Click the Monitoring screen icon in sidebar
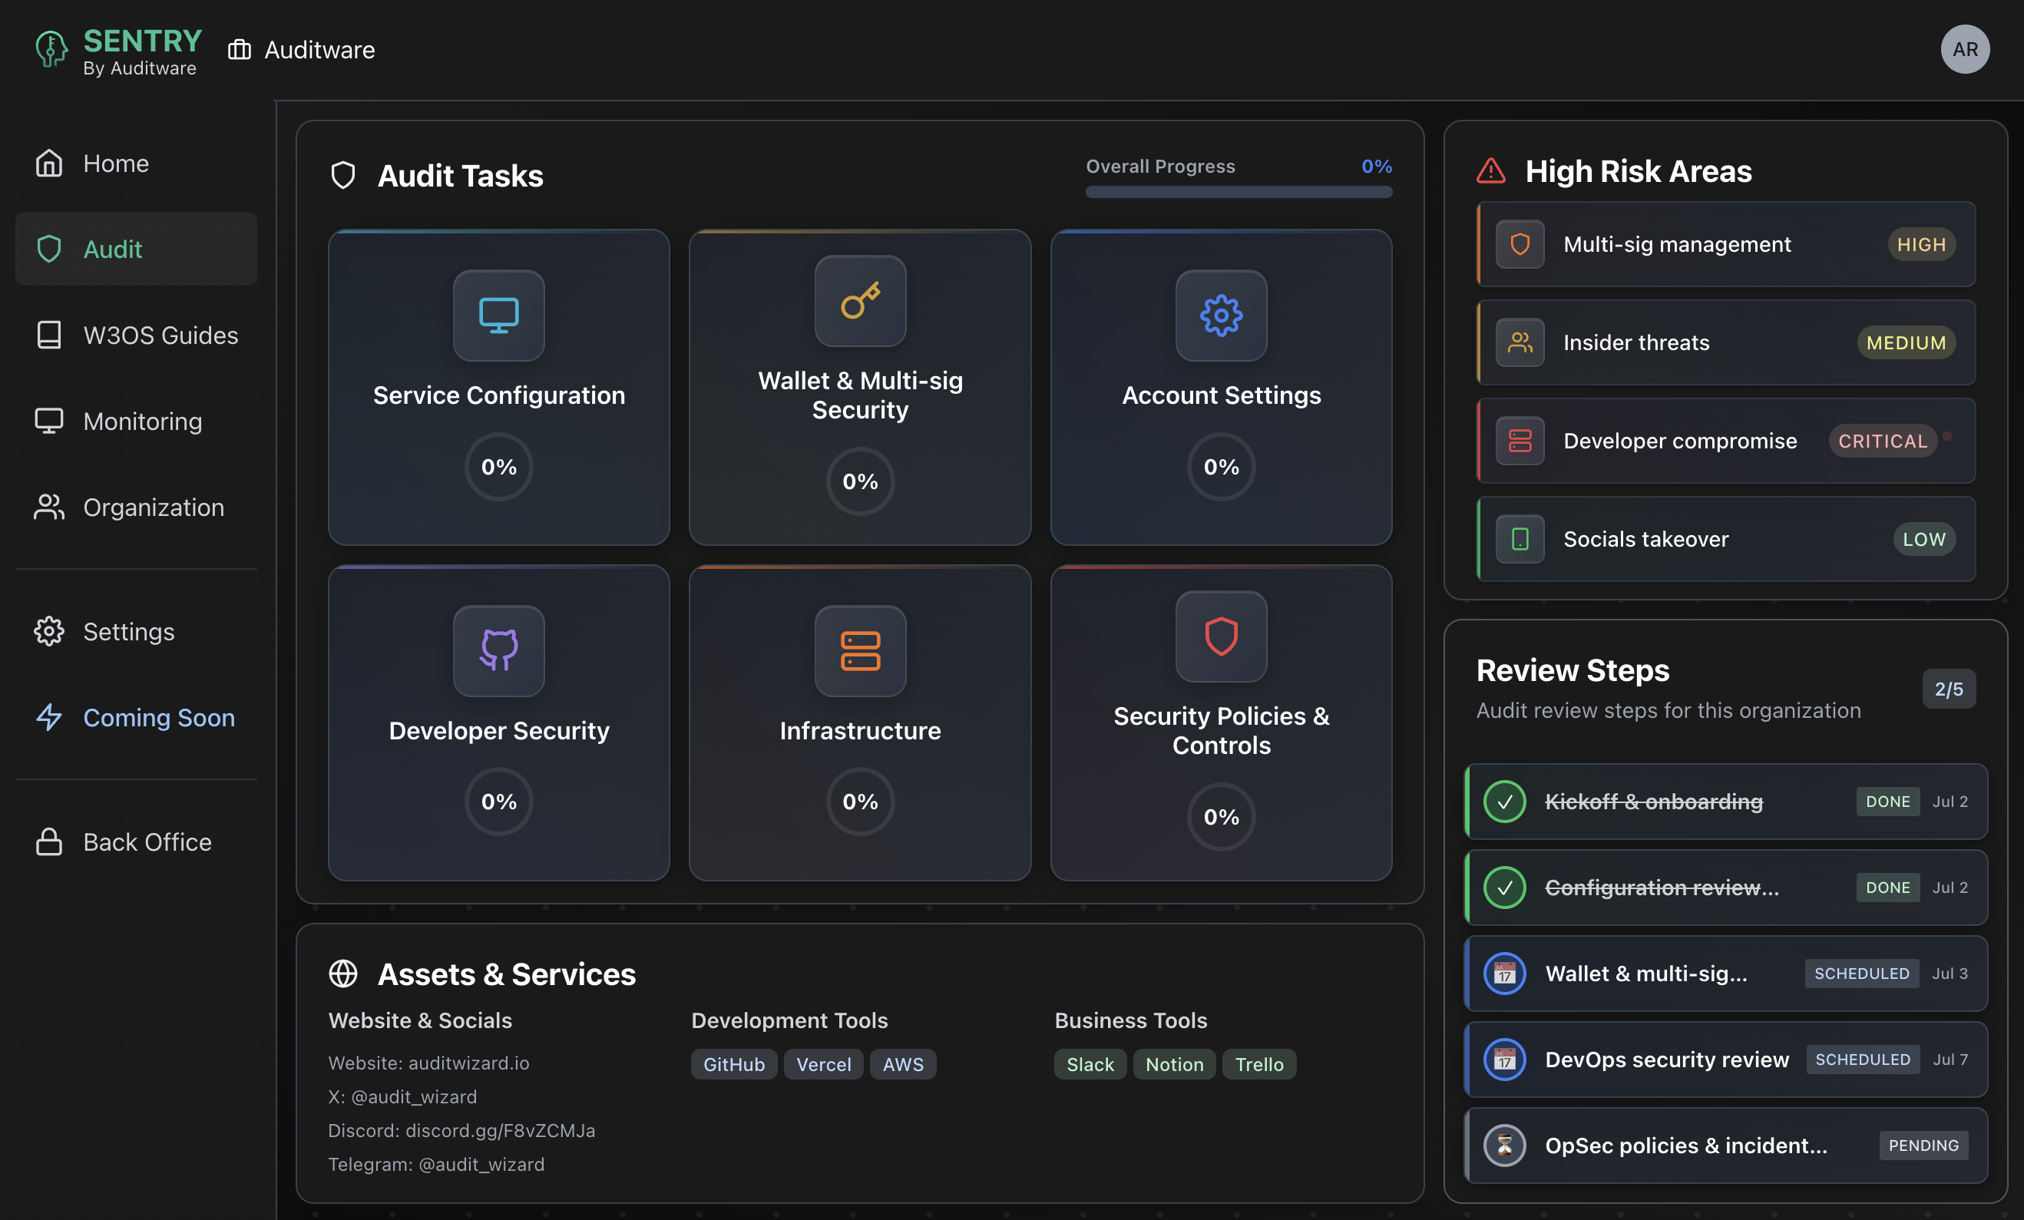Viewport: 2024px width, 1220px height. (x=49, y=421)
